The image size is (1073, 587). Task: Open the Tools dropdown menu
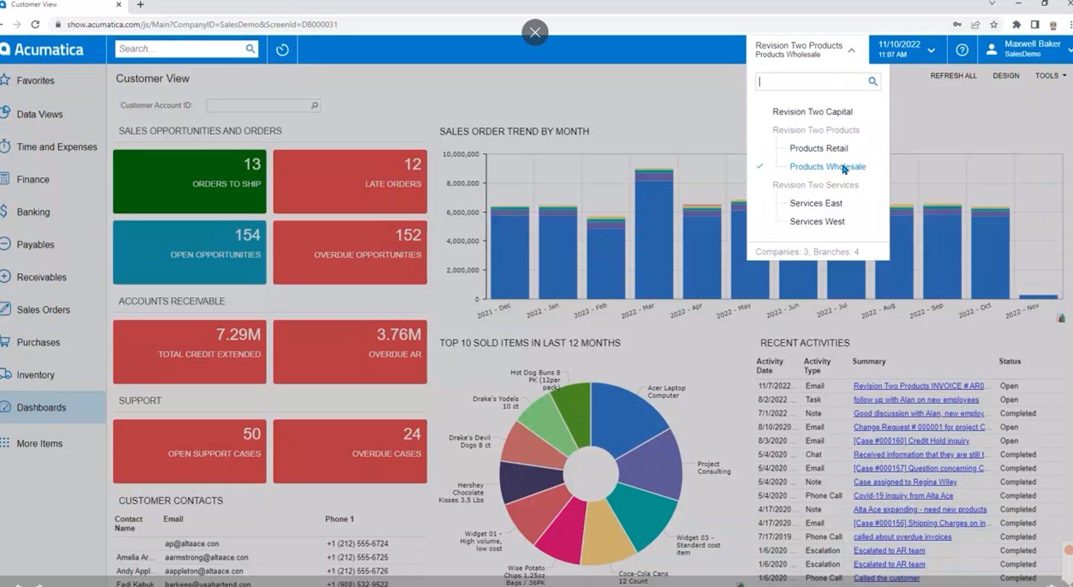pos(1050,75)
